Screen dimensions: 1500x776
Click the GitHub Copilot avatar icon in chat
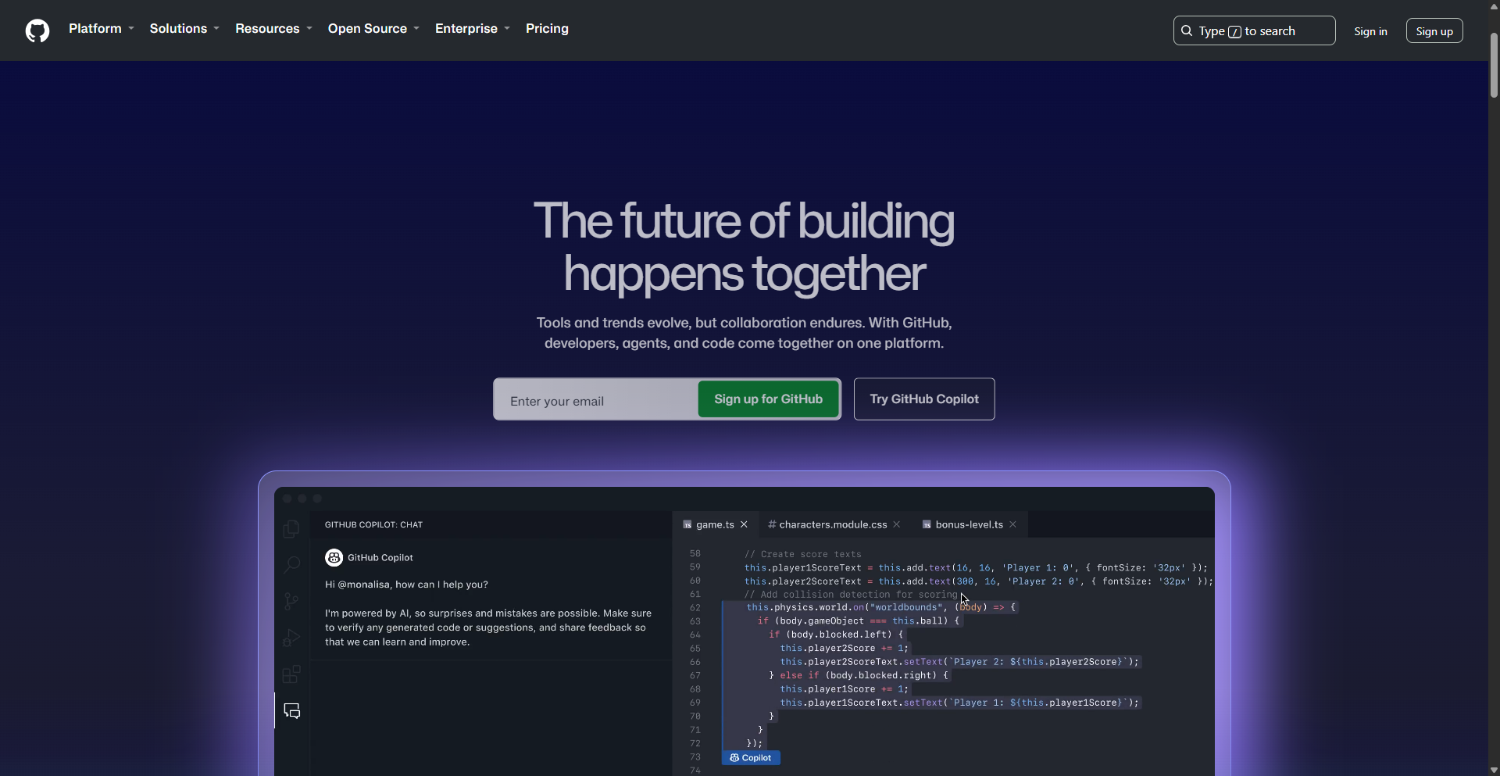pyautogui.click(x=334, y=557)
